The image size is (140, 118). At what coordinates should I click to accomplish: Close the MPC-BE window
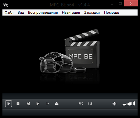pyautogui.click(x=131, y=4)
